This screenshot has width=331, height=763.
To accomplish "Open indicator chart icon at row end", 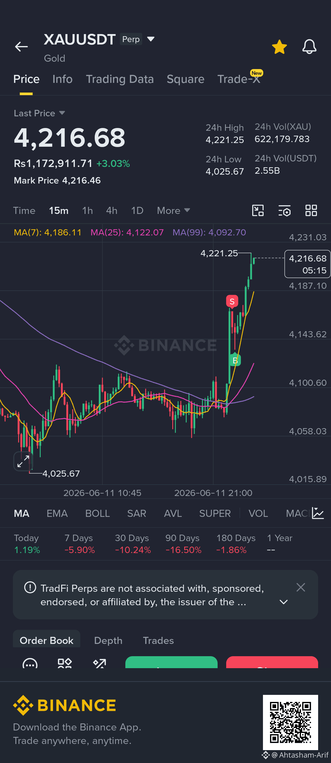I will click(x=318, y=513).
